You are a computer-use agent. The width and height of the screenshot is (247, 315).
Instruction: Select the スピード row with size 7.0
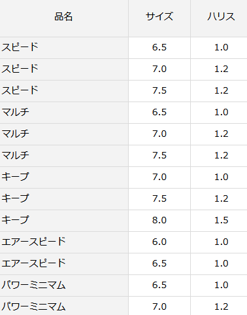[x=124, y=69]
